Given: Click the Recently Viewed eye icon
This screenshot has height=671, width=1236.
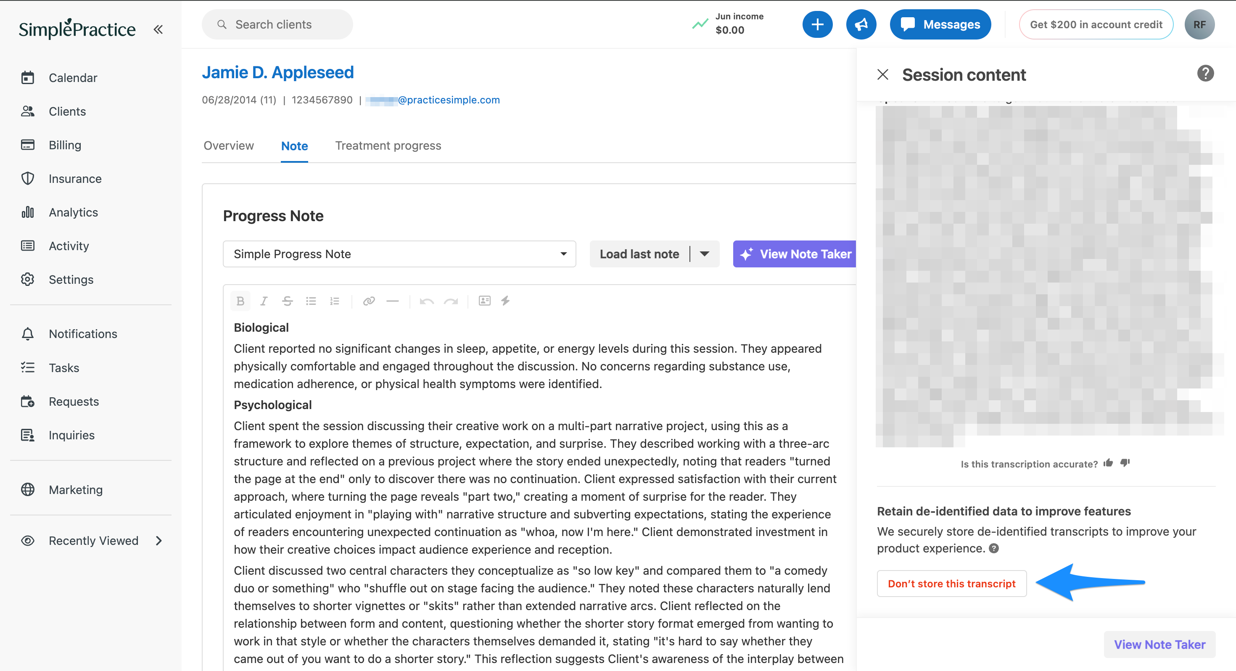Looking at the screenshot, I should pyautogui.click(x=28, y=540).
